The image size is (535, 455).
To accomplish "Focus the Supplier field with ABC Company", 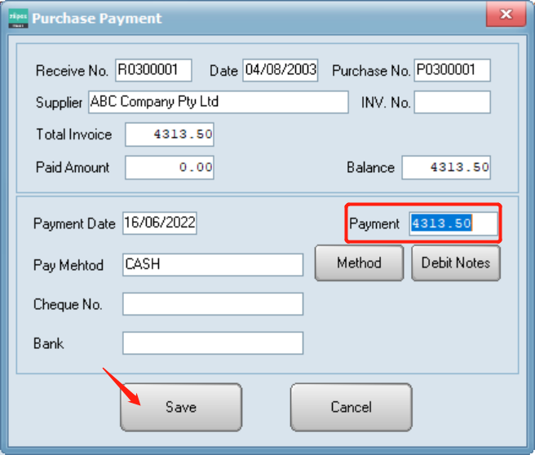I will tap(218, 103).
